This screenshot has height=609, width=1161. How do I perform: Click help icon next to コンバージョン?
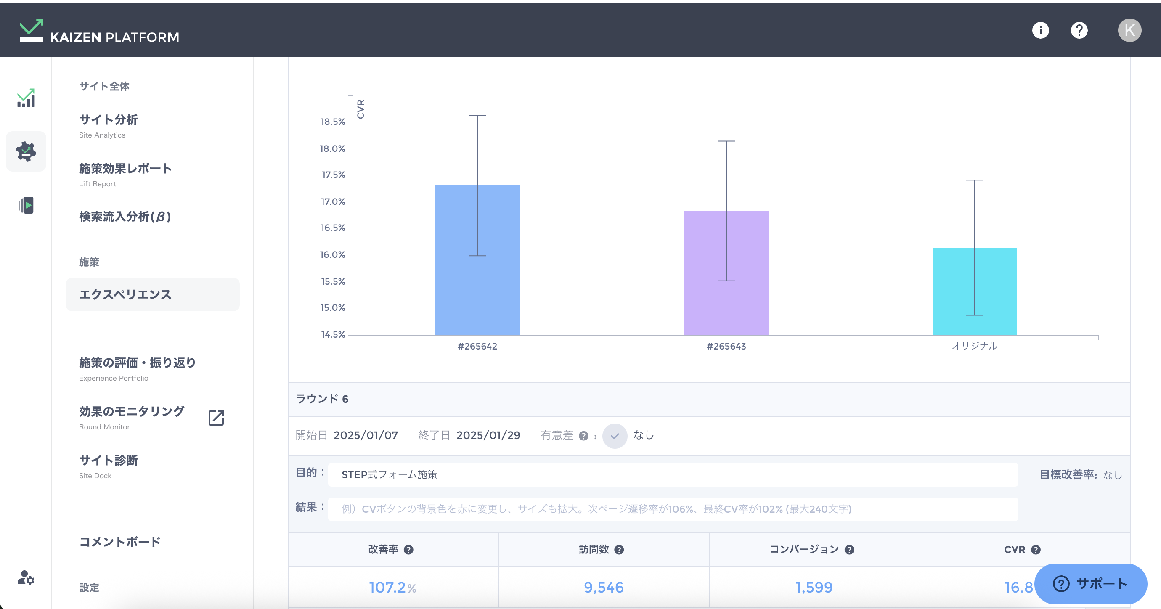pos(849,550)
